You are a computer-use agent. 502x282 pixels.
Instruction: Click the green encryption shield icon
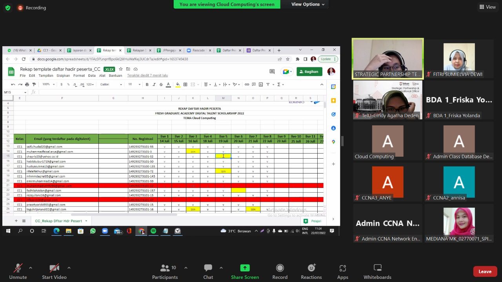point(7,8)
